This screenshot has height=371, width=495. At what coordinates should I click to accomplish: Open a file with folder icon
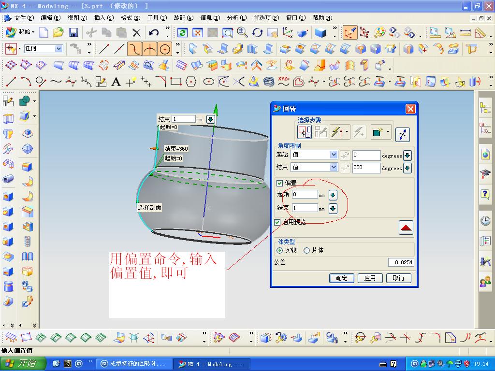58,32
